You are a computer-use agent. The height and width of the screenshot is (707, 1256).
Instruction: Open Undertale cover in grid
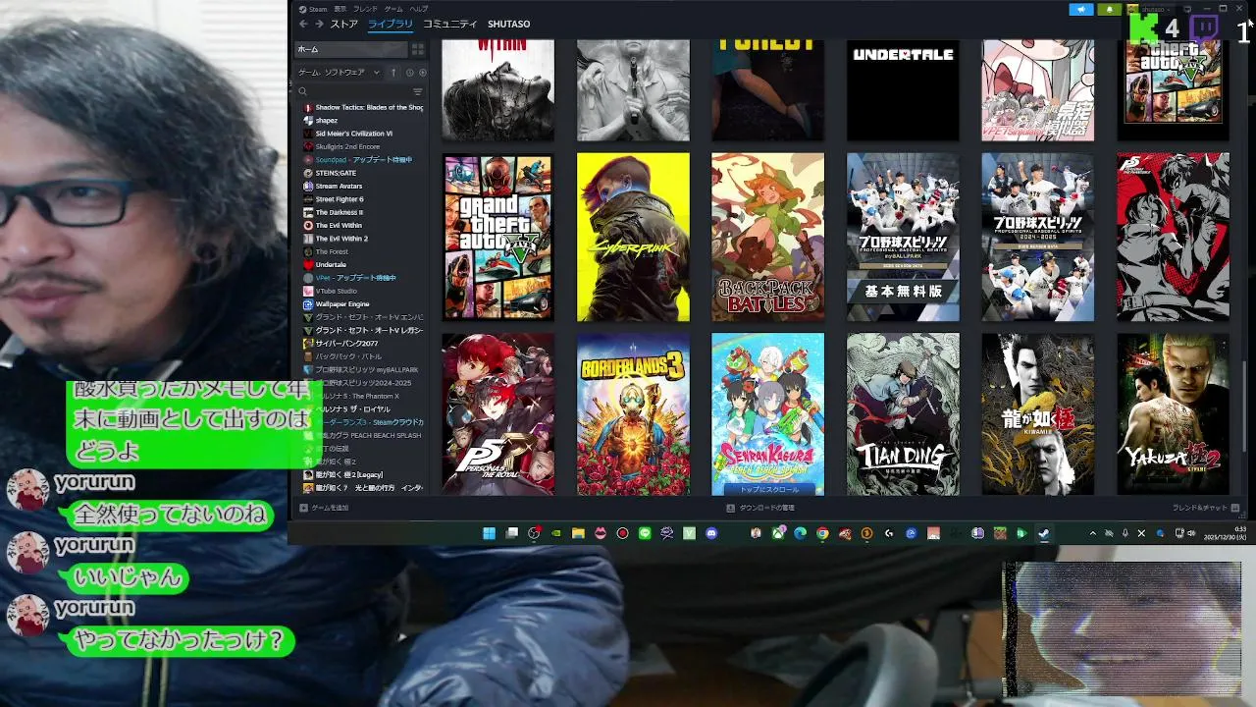pyautogui.click(x=903, y=90)
